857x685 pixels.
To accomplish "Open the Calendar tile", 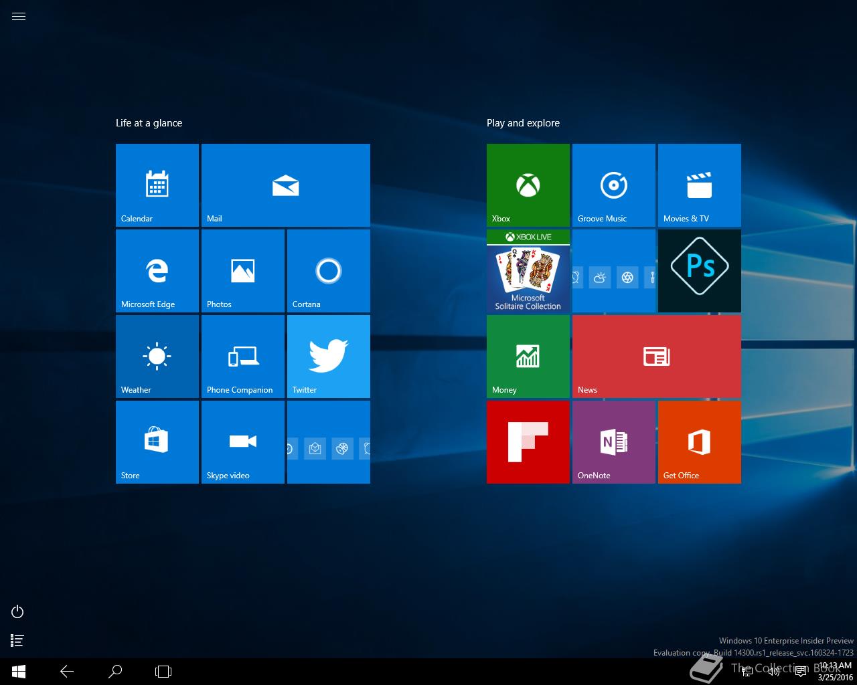I will point(157,185).
